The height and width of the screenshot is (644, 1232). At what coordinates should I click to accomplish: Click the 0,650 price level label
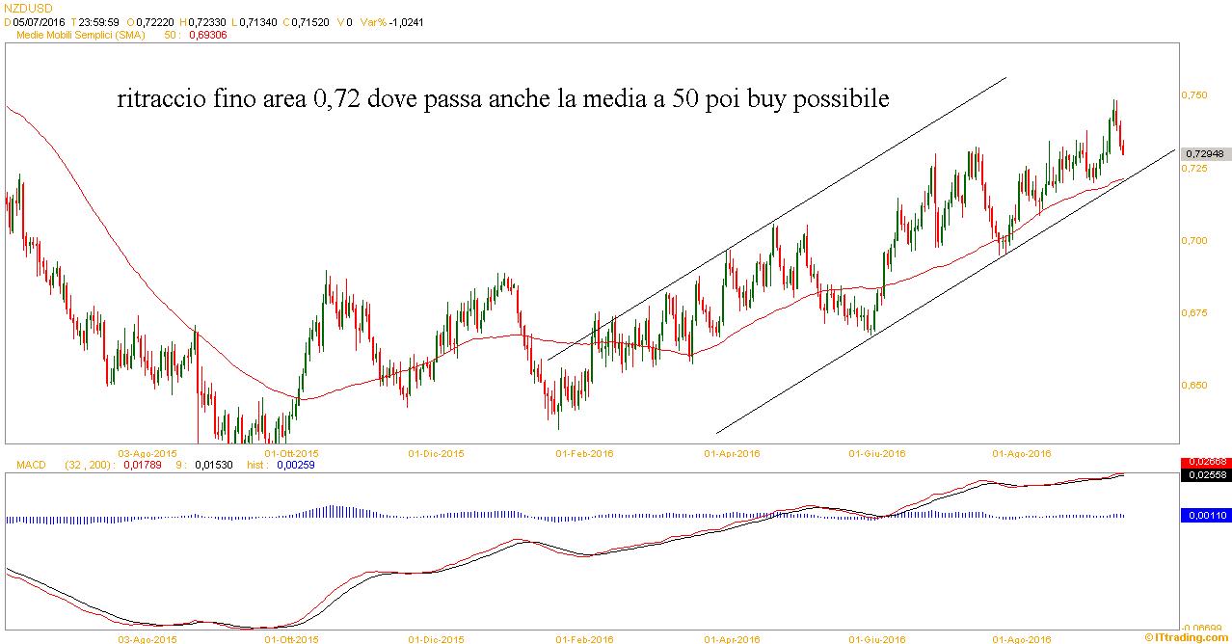point(1194,385)
